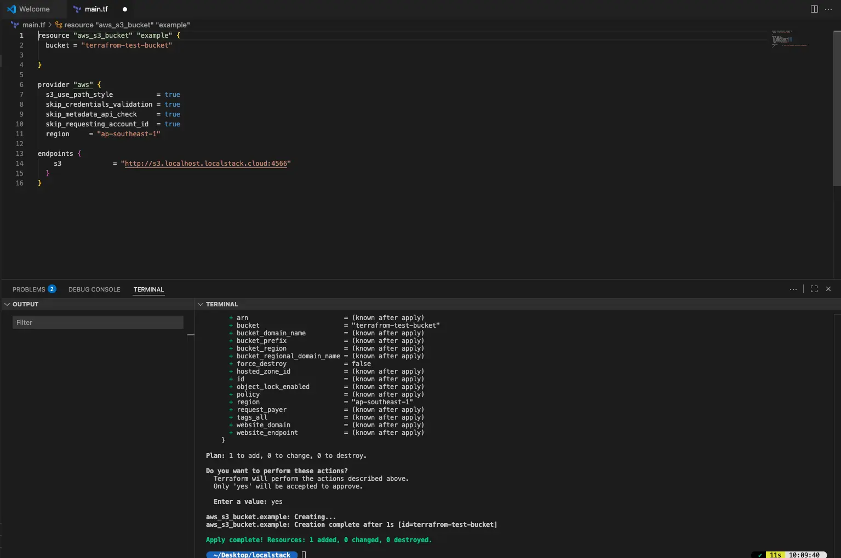The width and height of the screenshot is (841, 558).
Task: Open the localstack S3 endpoint URL link
Action: click(x=206, y=164)
